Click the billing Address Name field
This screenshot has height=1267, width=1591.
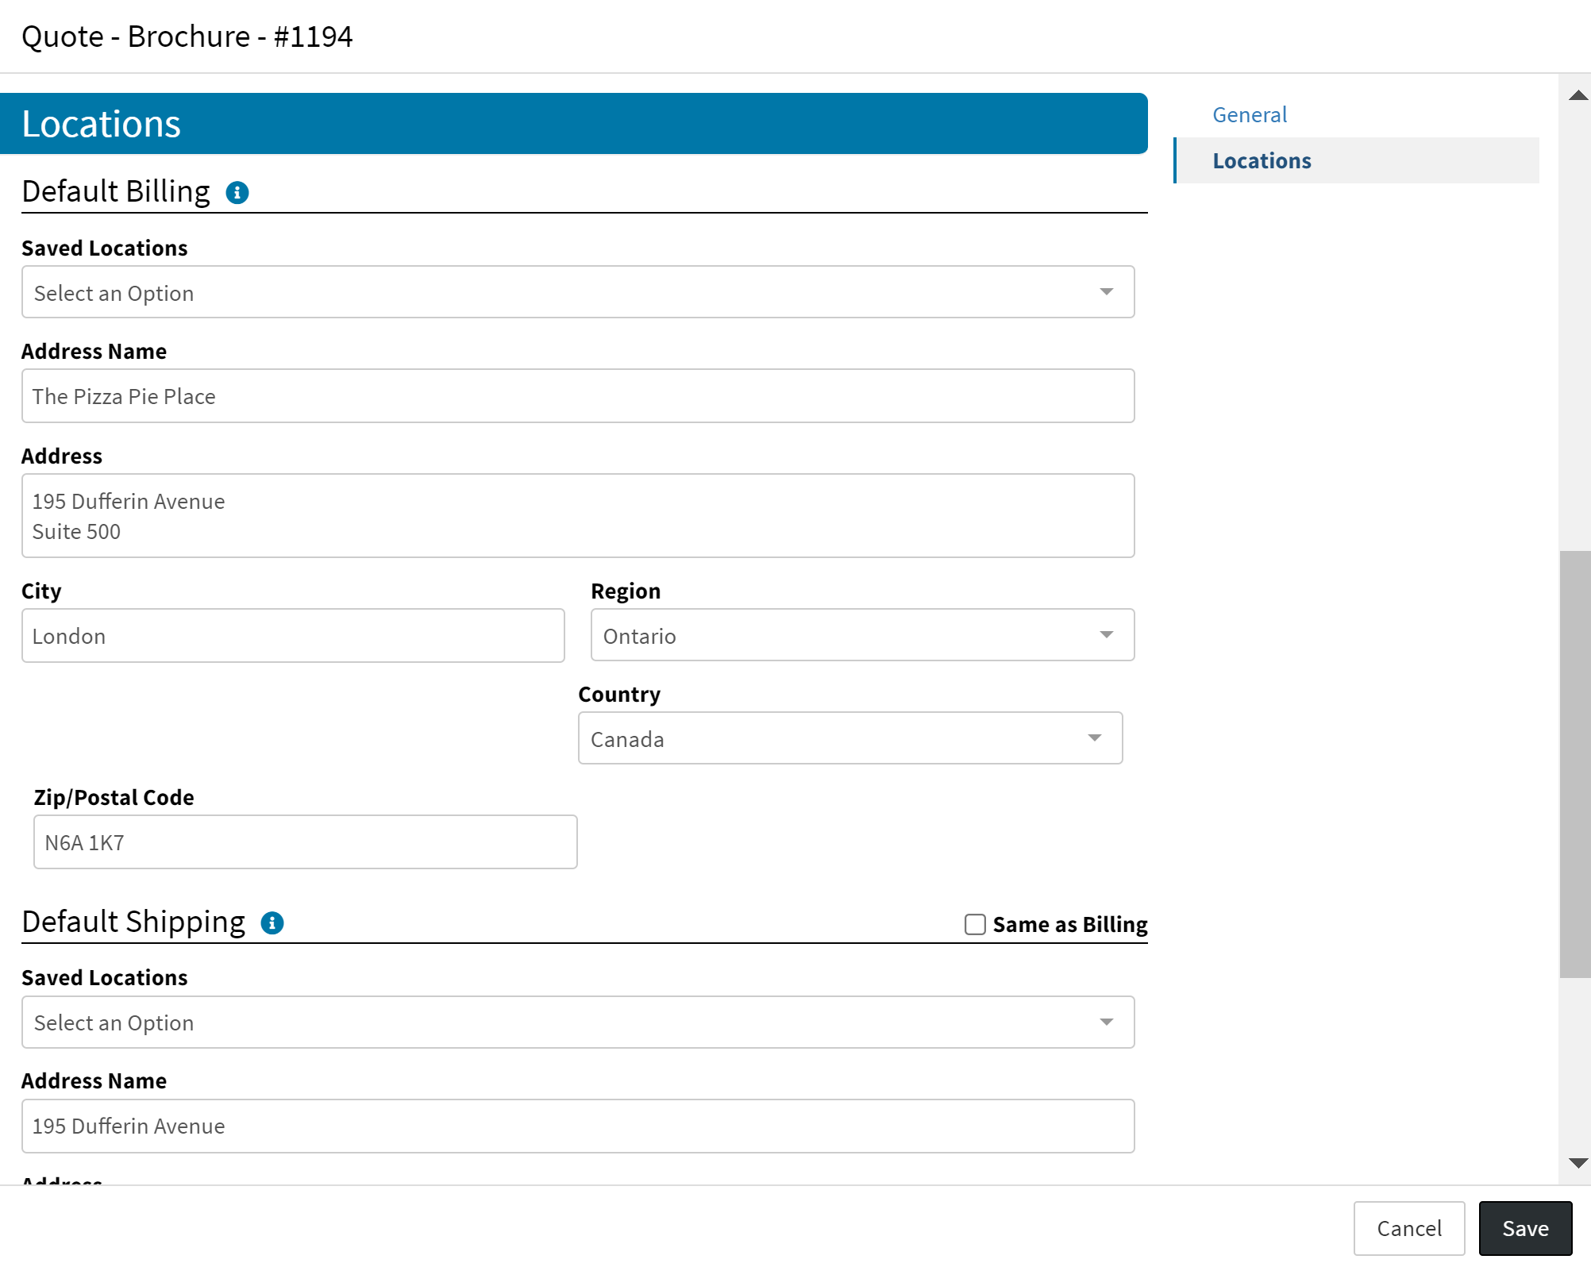[x=577, y=396]
